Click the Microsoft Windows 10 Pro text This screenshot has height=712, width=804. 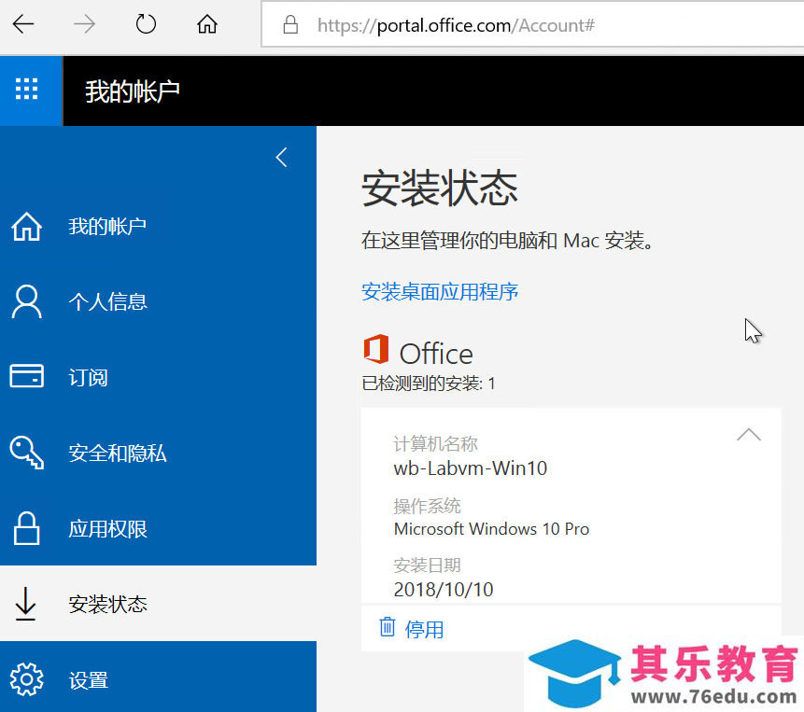491,528
